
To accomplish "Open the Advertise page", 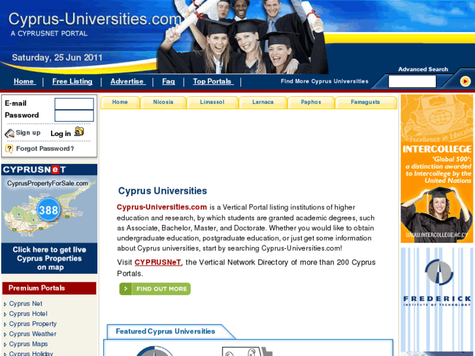I will tap(128, 82).
